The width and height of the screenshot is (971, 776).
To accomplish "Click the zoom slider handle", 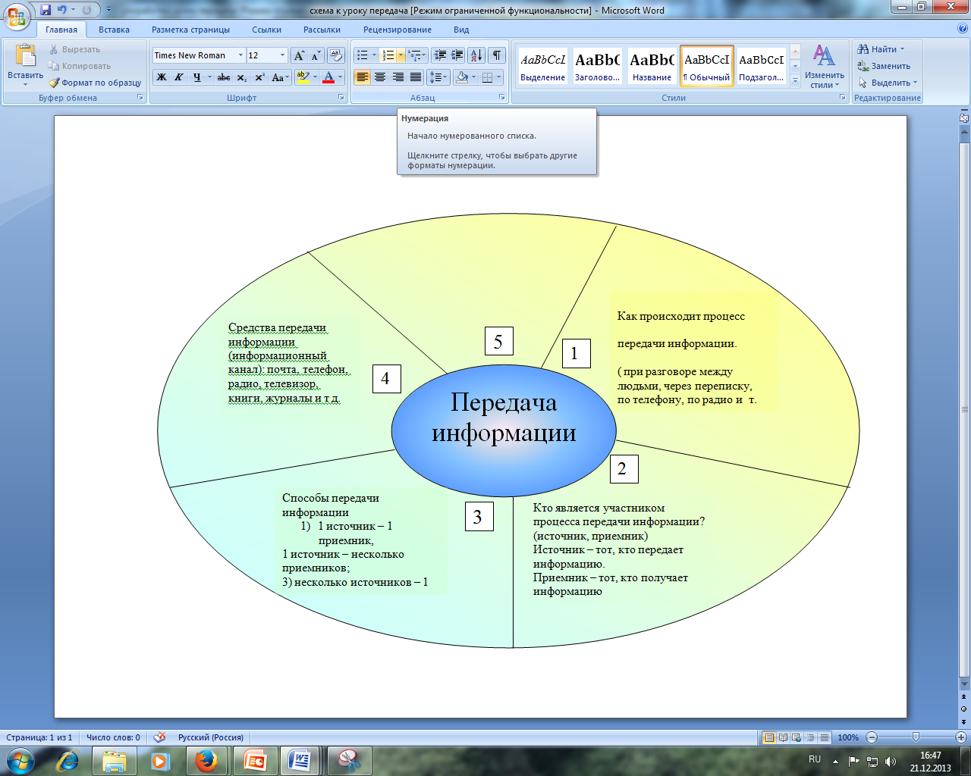I will tap(916, 737).
